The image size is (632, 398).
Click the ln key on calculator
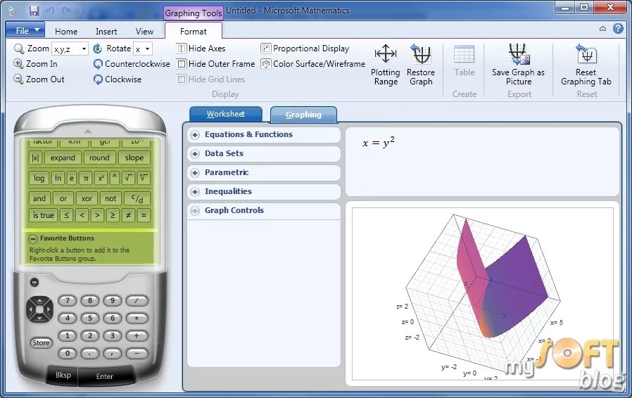coord(58,178)
